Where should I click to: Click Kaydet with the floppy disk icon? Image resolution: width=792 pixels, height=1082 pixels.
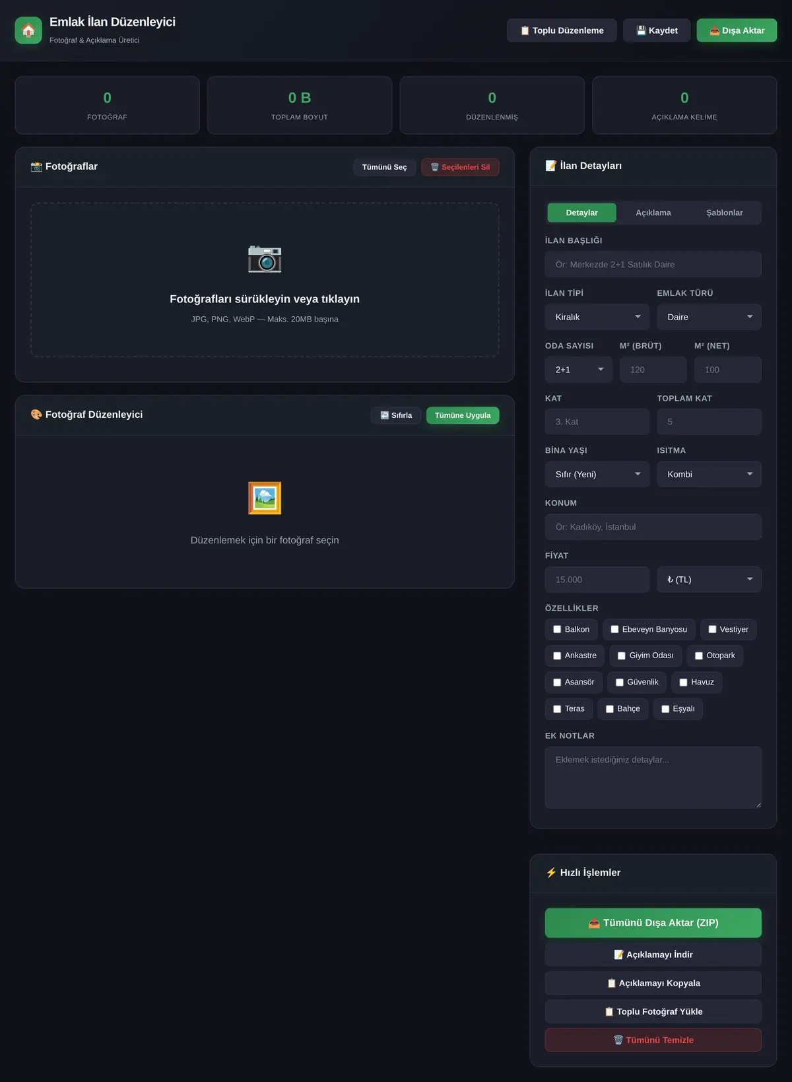coord(657,30)
